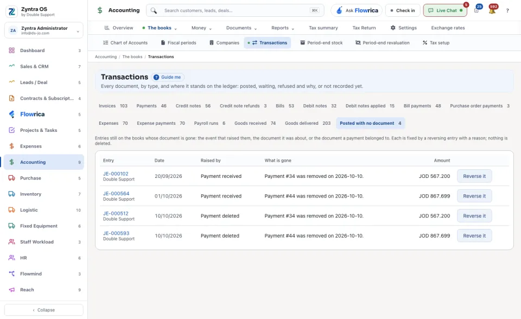Open Live Chat

(445, 10)
